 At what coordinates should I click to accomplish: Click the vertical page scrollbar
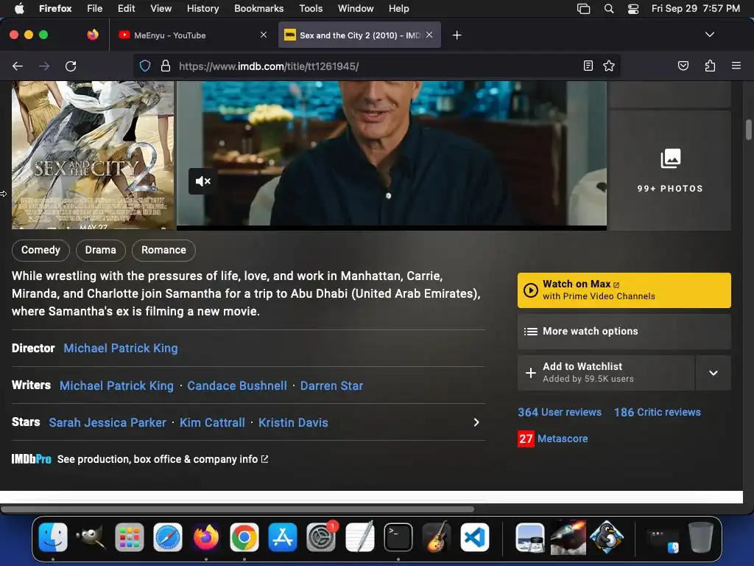[748, 130]
